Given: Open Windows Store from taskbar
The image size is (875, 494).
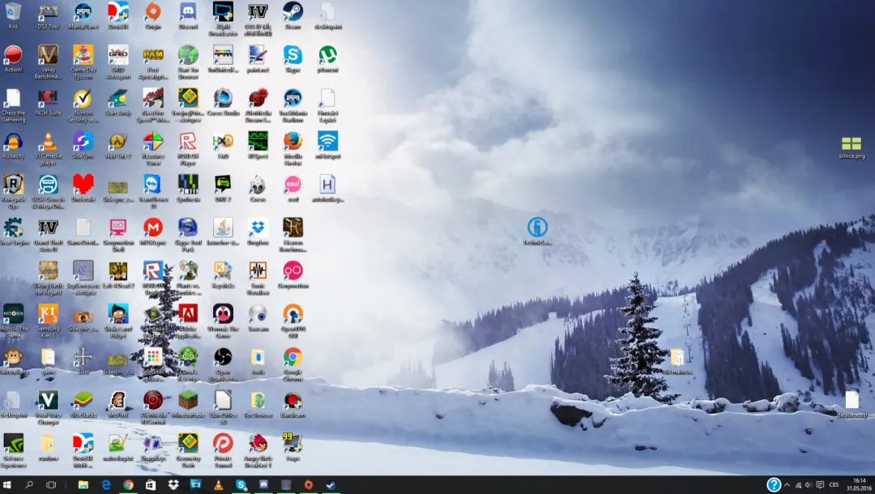Looking at the screenshot, I should [x=151, y=485].
